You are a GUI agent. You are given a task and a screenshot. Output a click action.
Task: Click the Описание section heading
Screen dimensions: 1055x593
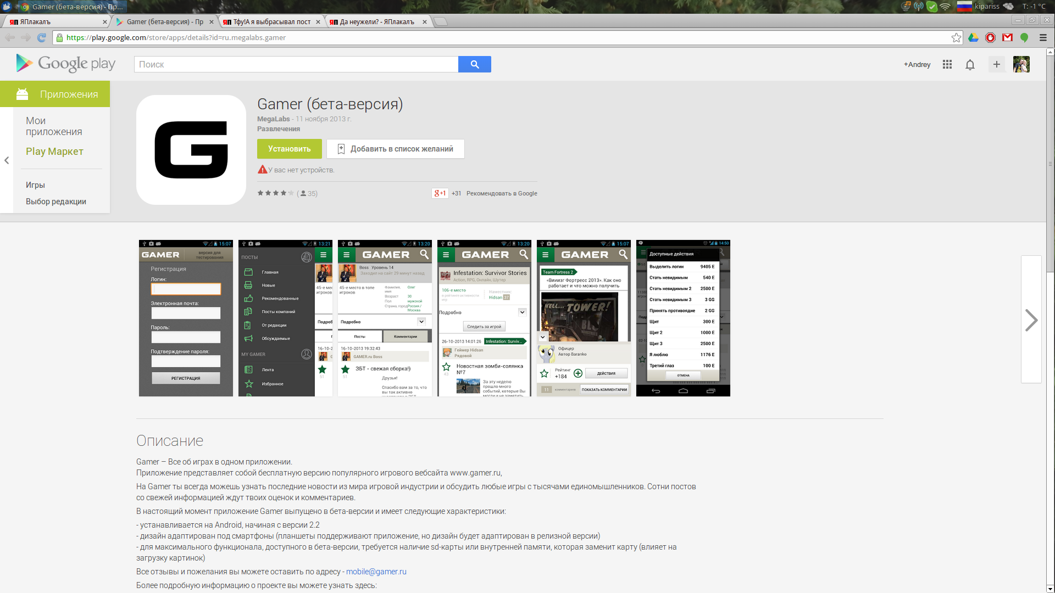tap(170, 441)
